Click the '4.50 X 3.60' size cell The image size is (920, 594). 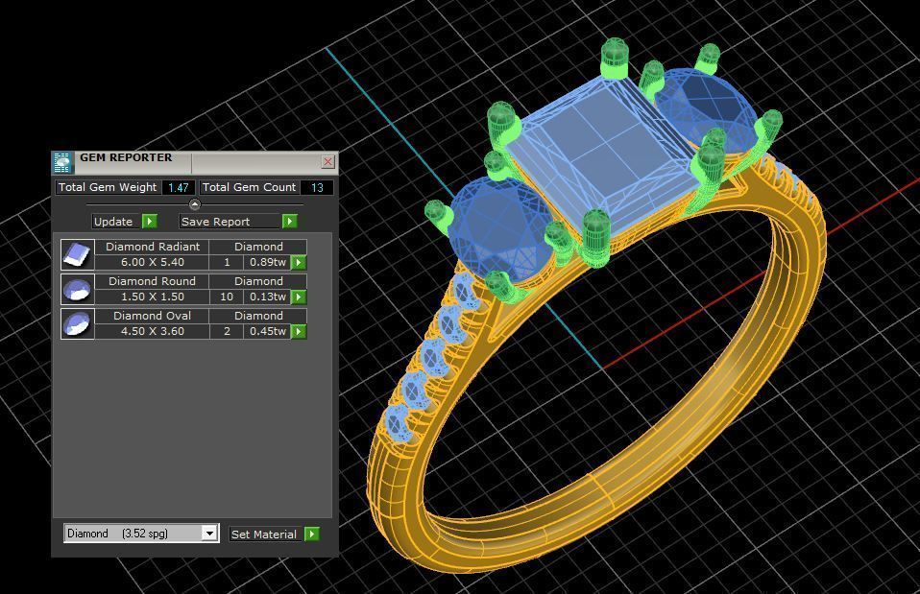(x=153, y=331)
